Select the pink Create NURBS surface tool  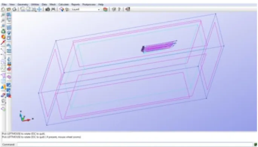3,75
